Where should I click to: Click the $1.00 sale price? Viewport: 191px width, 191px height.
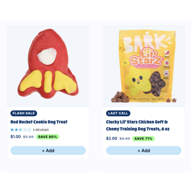click(16, 137)
